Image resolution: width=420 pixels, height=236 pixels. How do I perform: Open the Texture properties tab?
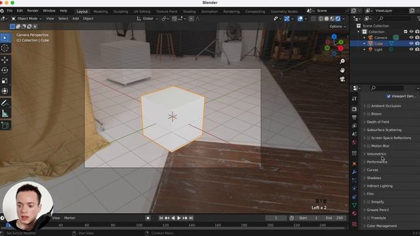point(354,224)
